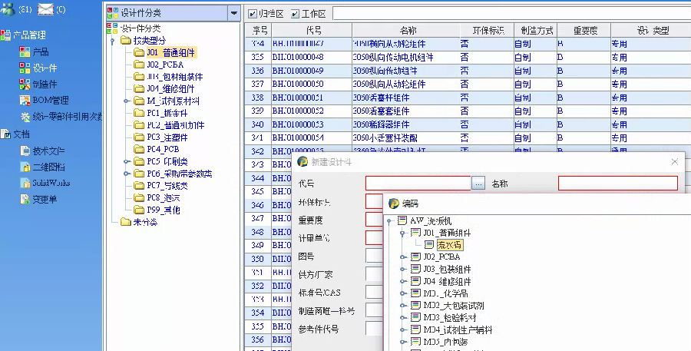Open 二维图档 in the sidebar
Image resolution: width=691 pixels, height=351 pixels.
click(48, 167)
